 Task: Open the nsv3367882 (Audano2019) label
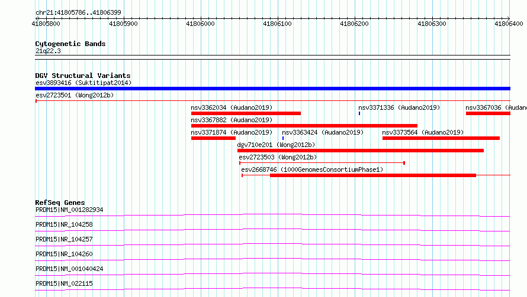(232, 120)
